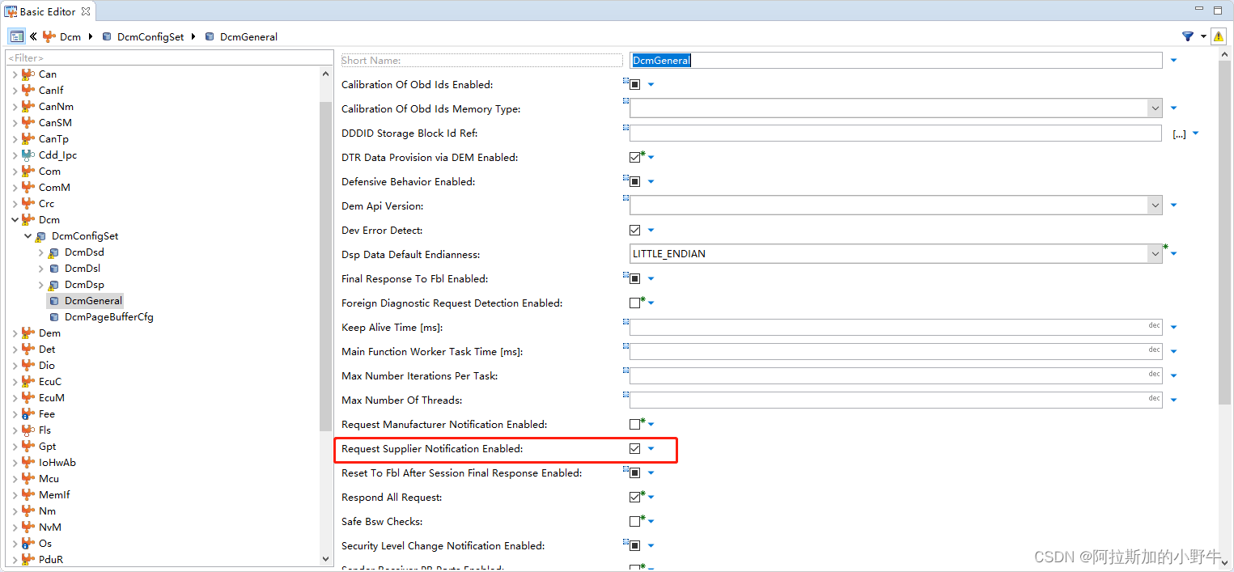The width and height of the screenshot is (1234, 572).
Task: Expand the EcuM tree node
Action: click(15, 397)
